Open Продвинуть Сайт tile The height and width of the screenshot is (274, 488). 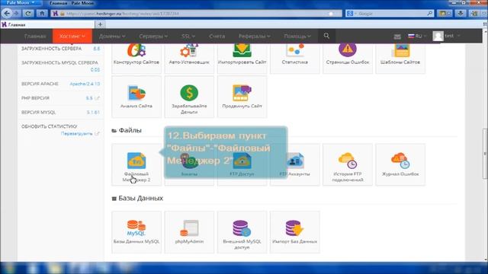(x=242, y=97)
